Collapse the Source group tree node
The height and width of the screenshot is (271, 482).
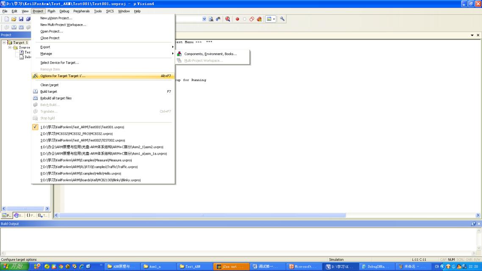pos(10,47)
